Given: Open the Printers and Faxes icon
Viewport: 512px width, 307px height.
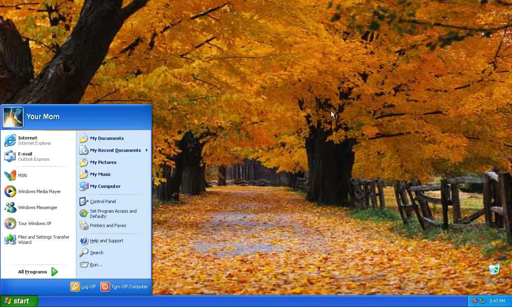Looking at the screenshot, I should pos(84,225).
